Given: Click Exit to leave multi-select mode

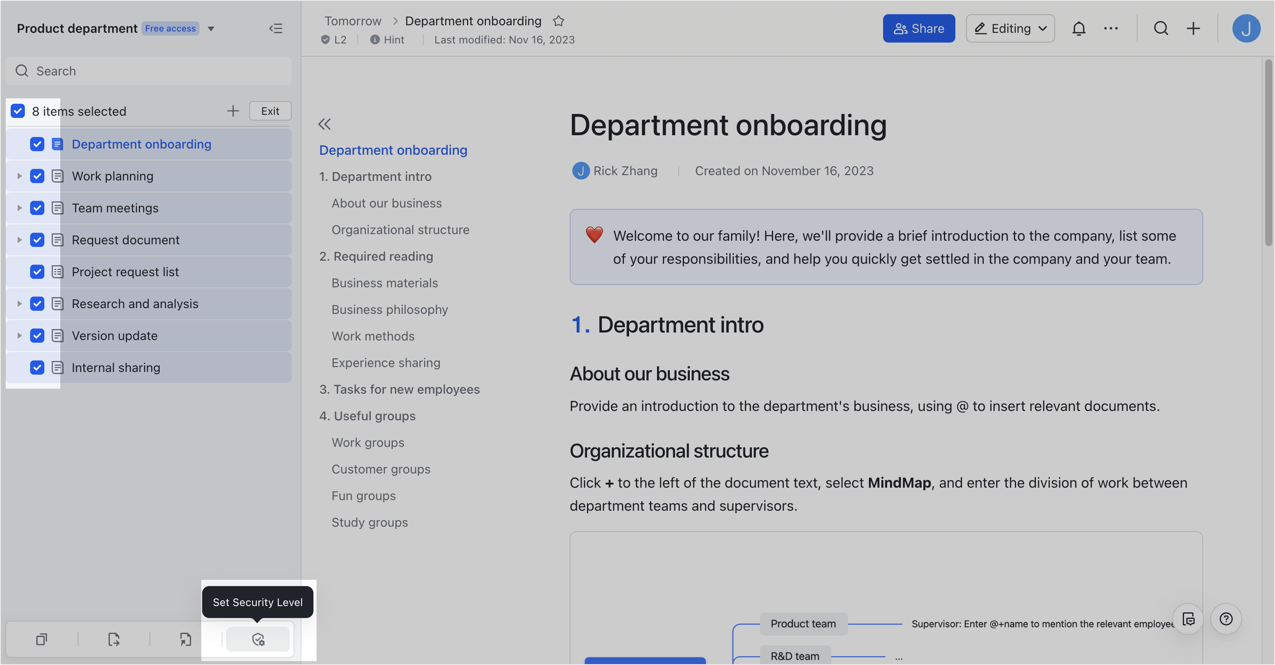Looking at the screenshot, I should pos(270,111).
